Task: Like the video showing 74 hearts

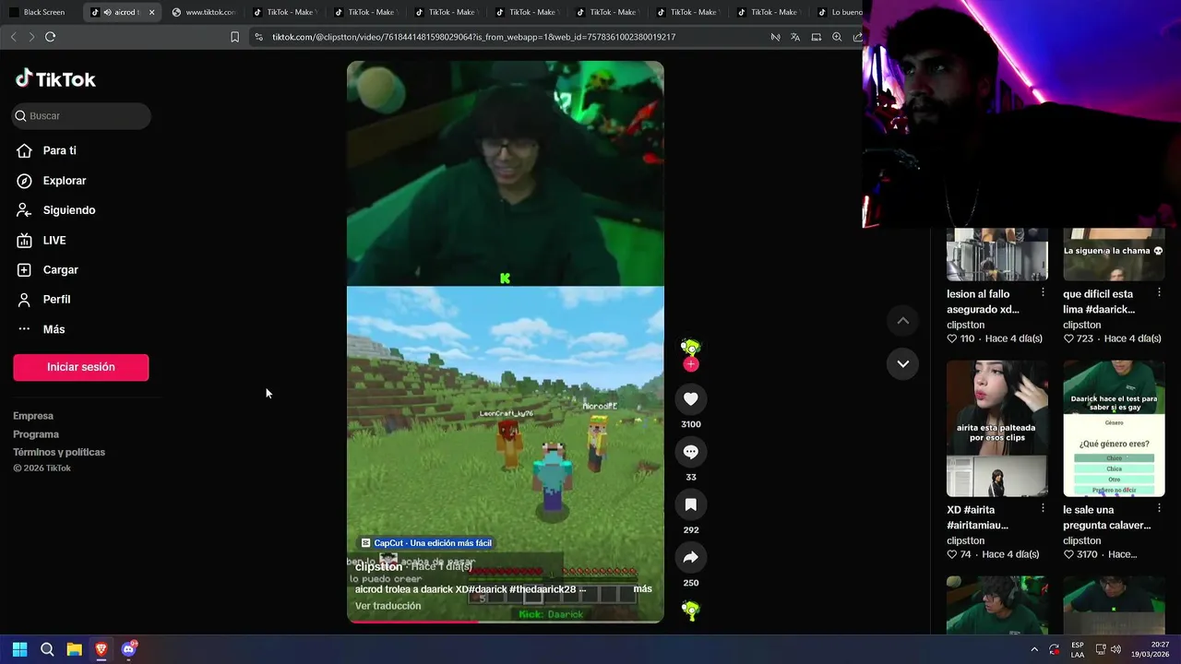Action: coord(953,554)
